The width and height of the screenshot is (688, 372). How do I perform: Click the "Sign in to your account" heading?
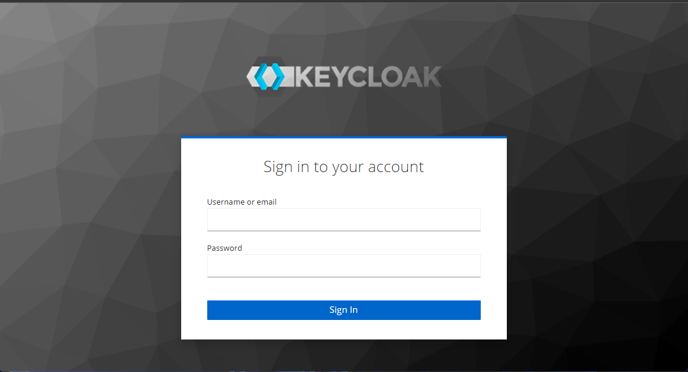point(343,167)
